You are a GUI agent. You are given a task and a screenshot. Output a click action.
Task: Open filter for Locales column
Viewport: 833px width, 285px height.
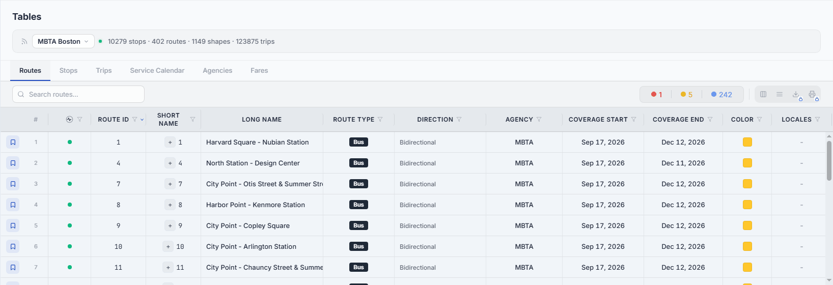click(x=818, y=120)
